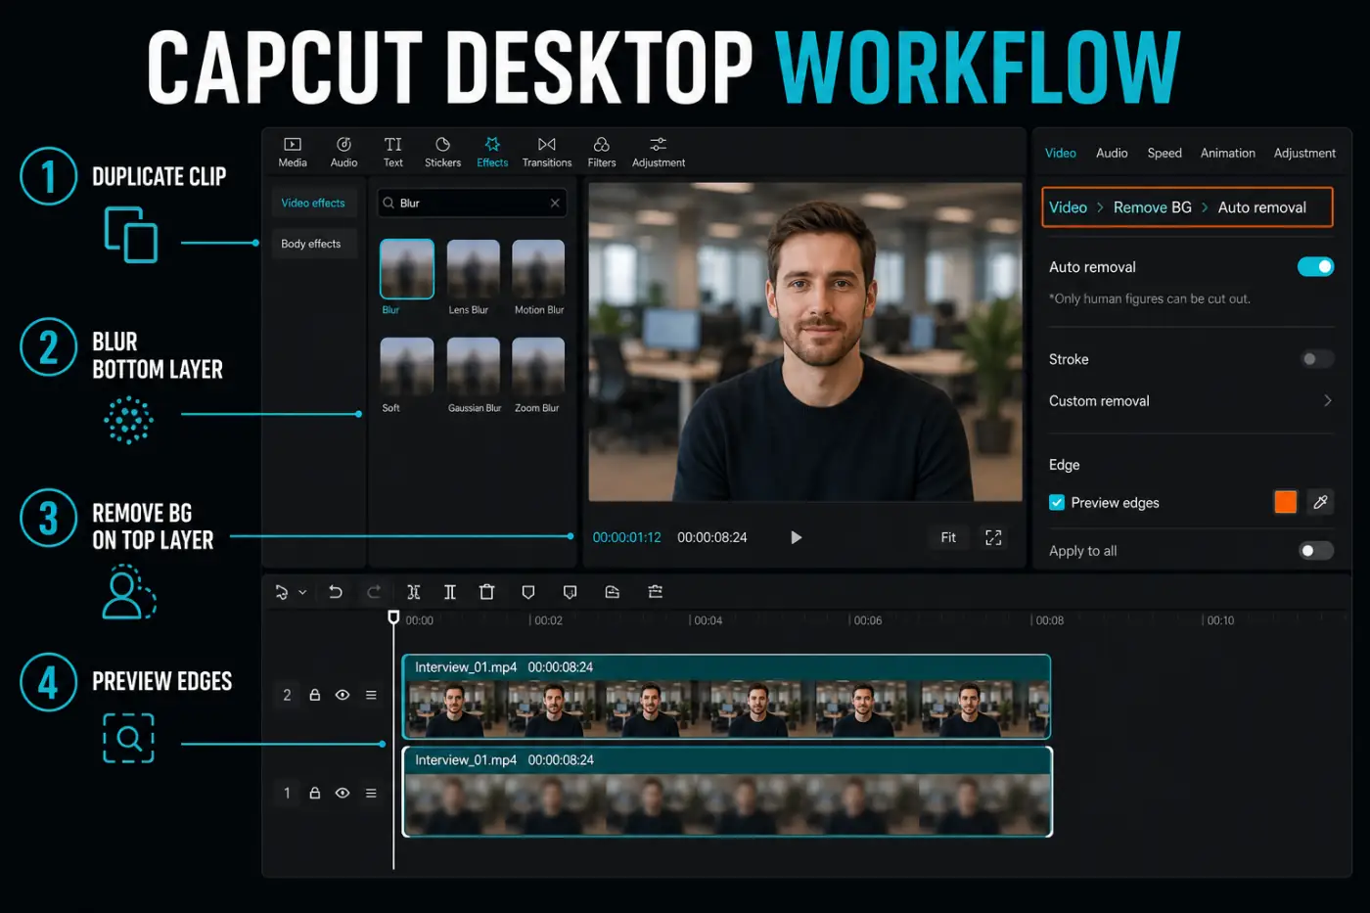Click the redo arrow in timeline toolbar
The width and height of the screenshot is (1370, 913).
[x=374, y=592]
